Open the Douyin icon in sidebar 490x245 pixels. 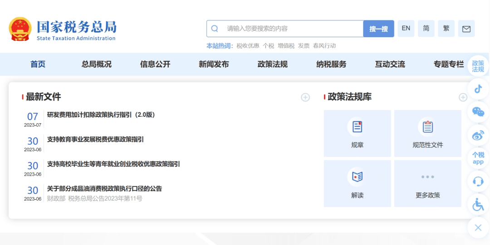pyautogui.click(x=478, y=89)
